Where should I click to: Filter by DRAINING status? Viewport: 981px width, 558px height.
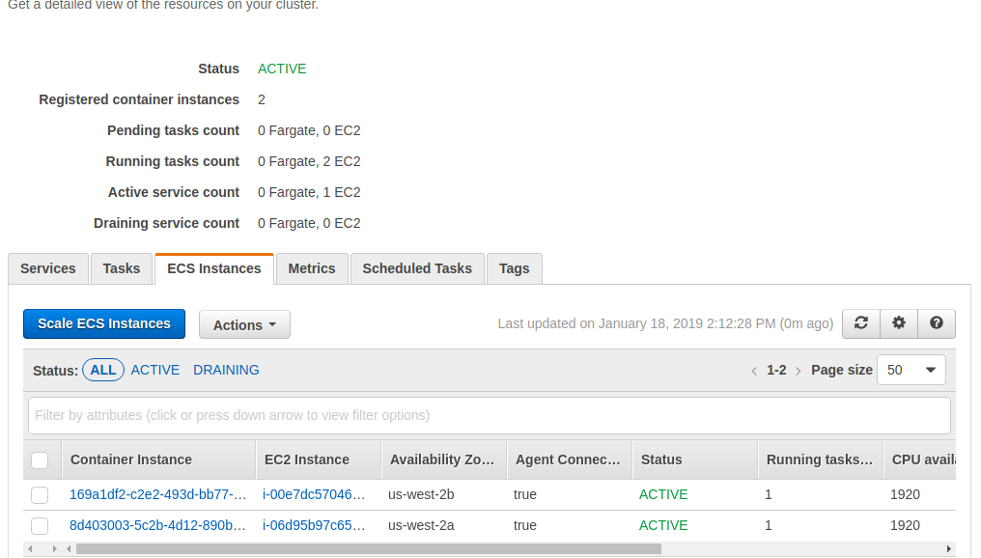226,371
